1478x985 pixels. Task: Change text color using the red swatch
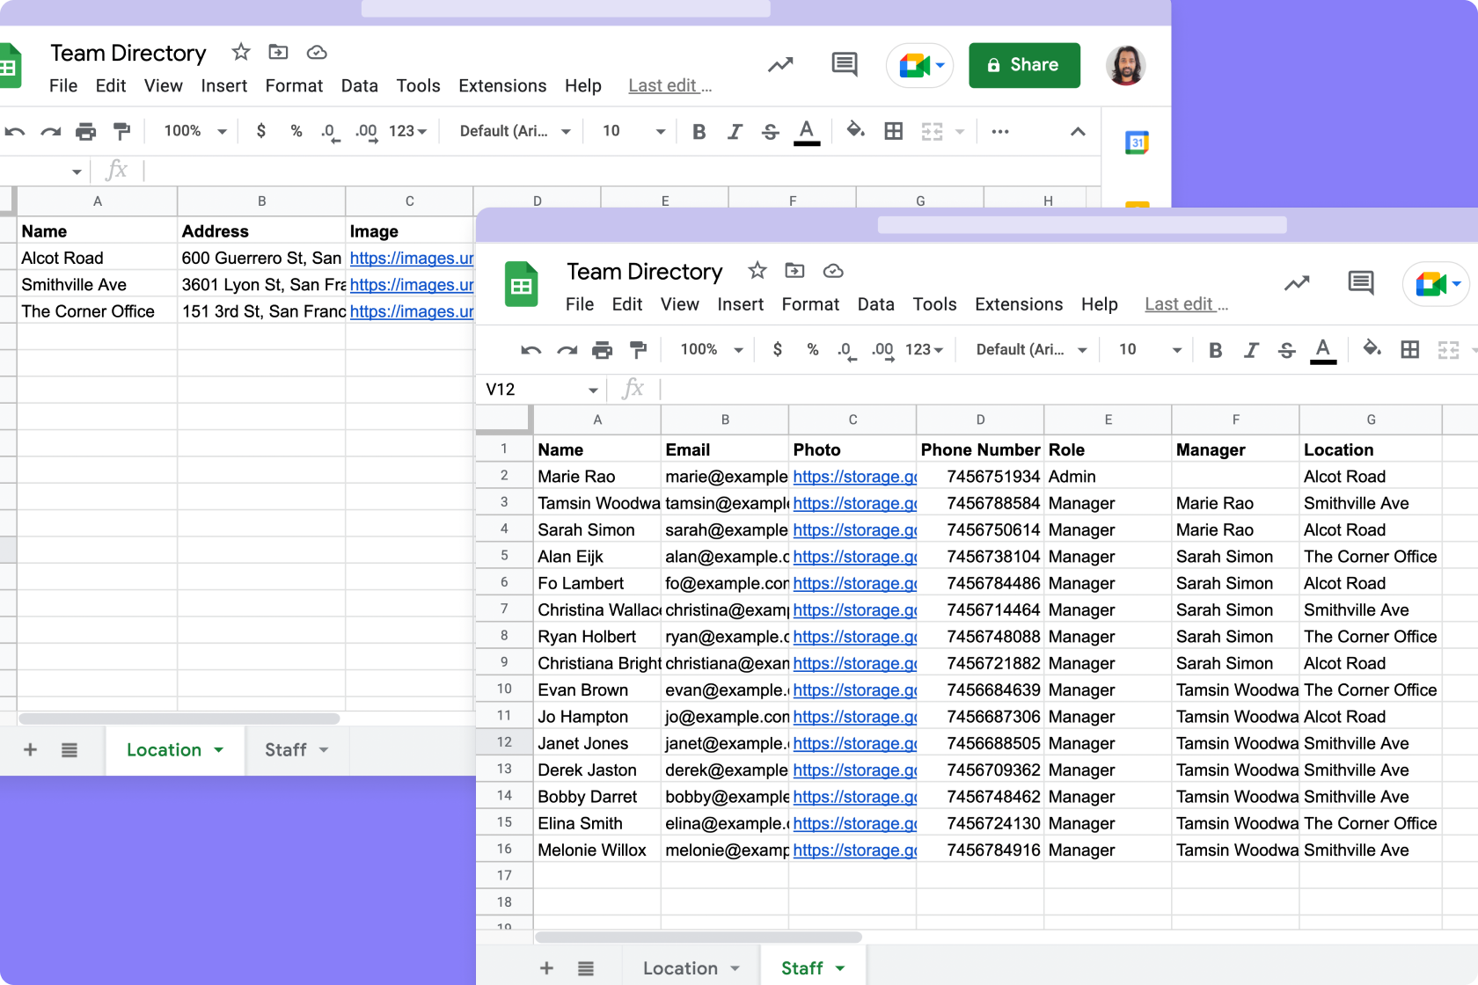(1323, 349)
